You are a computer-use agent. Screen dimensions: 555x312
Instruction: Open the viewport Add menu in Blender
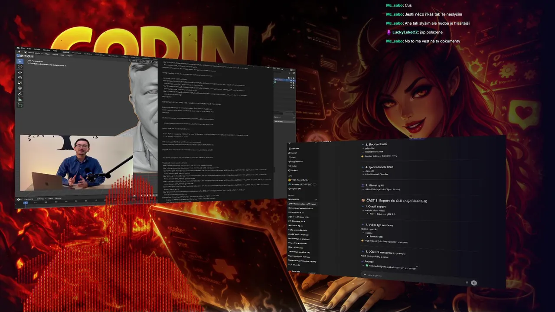62,55
